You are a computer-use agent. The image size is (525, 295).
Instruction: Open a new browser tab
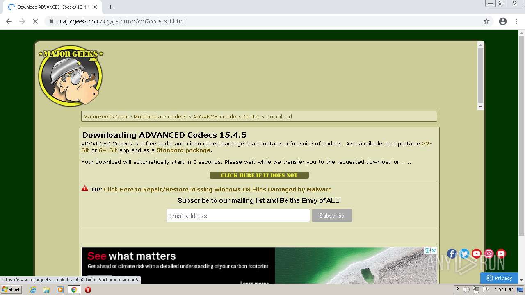111,7
